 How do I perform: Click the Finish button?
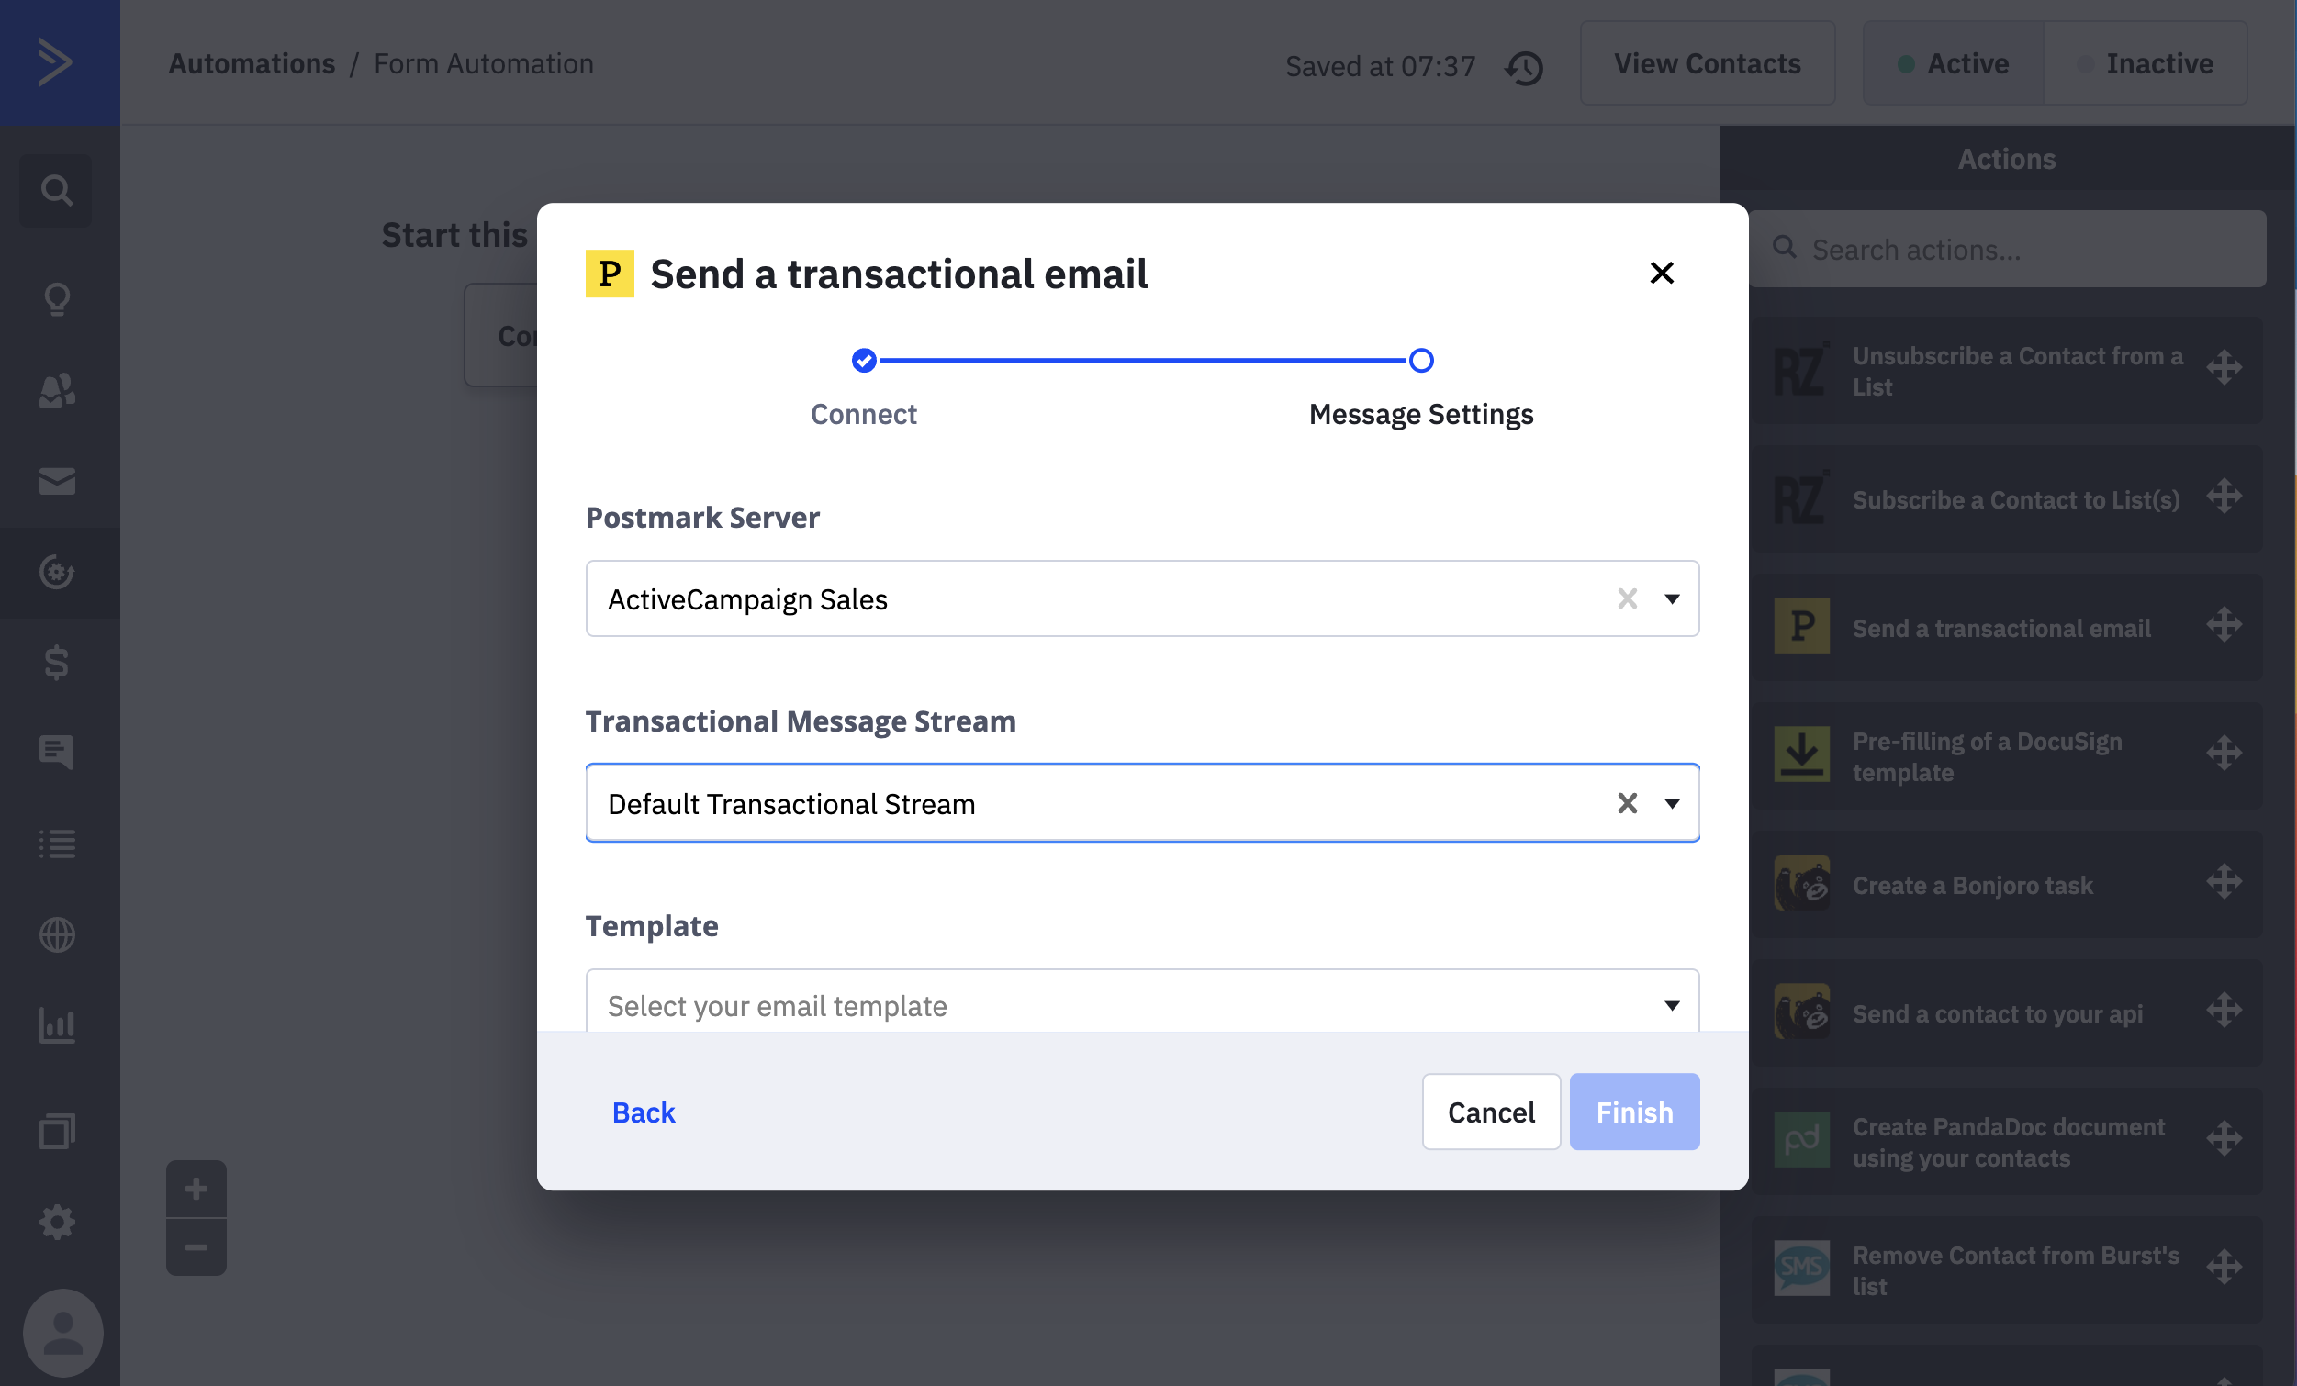click(x=1634, y=1112)
